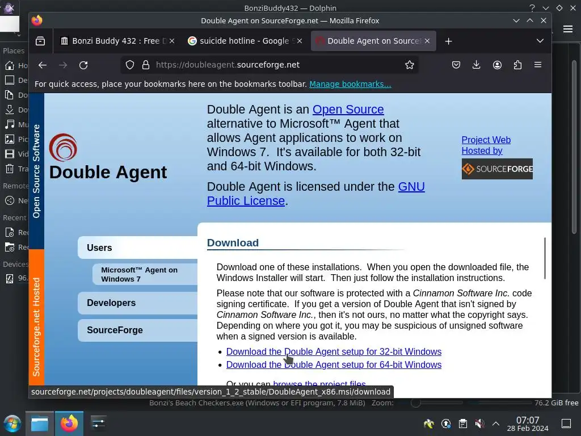Download Double Agent setup for 64-bit Windows
The image size is (581, 436).
click(334, 365)
